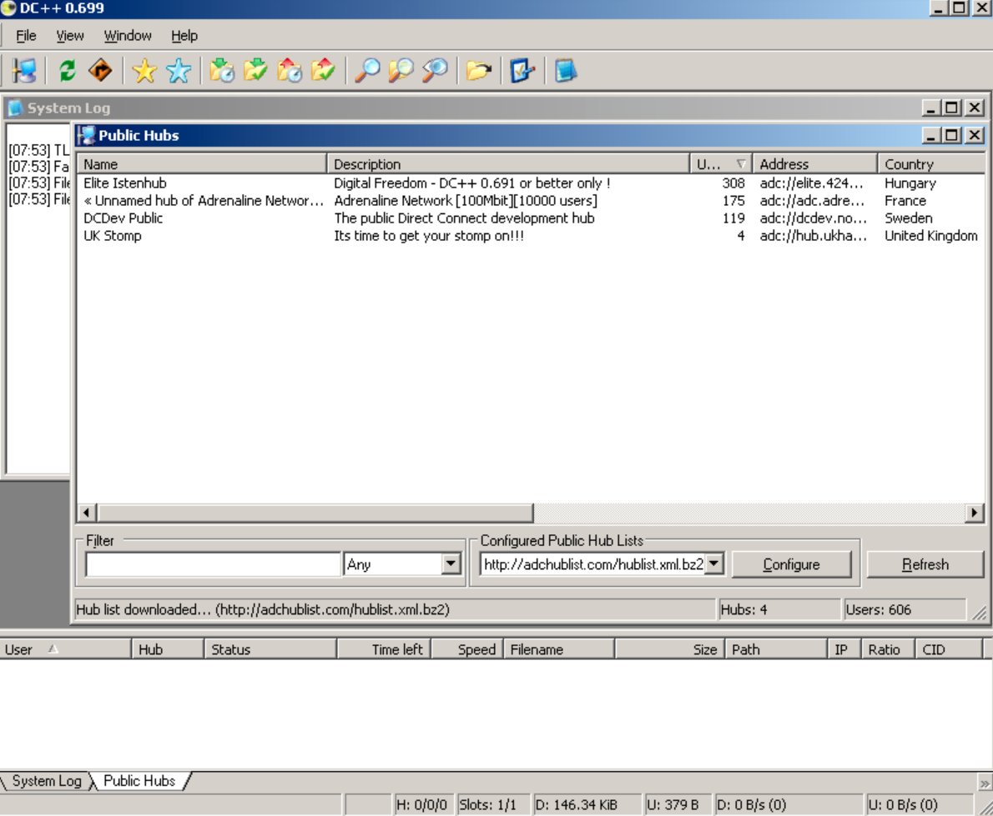The height and width of the screenshot is (816, 993).
Task: Open the Download Queue toolbar icon
Action: (222, 70)
